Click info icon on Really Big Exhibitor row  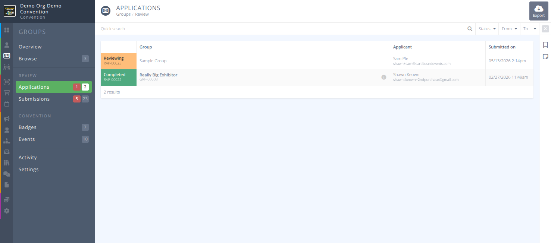tap(383, 77)
